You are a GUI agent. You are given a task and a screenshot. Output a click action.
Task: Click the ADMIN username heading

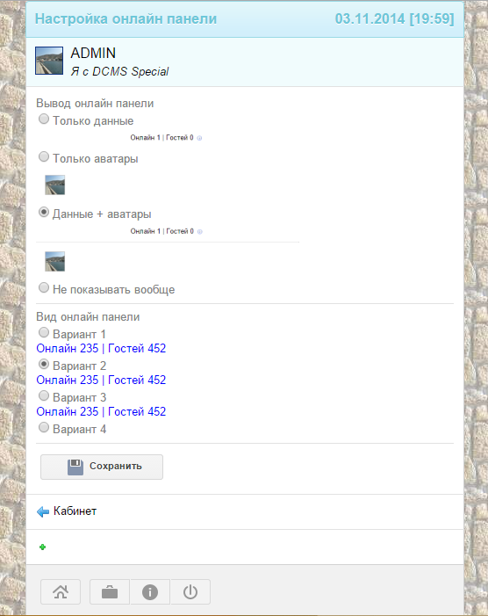click(x=93, y=53)
